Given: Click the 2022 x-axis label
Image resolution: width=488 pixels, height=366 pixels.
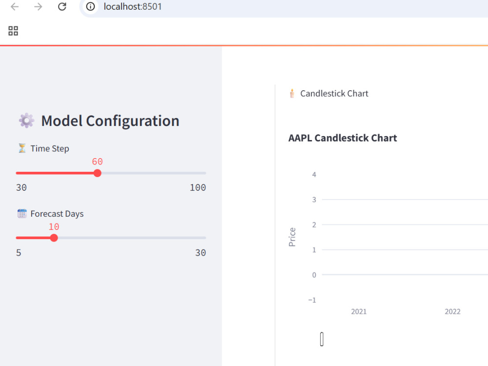Looking at the screenshot, I should click(x=452, y=311).
